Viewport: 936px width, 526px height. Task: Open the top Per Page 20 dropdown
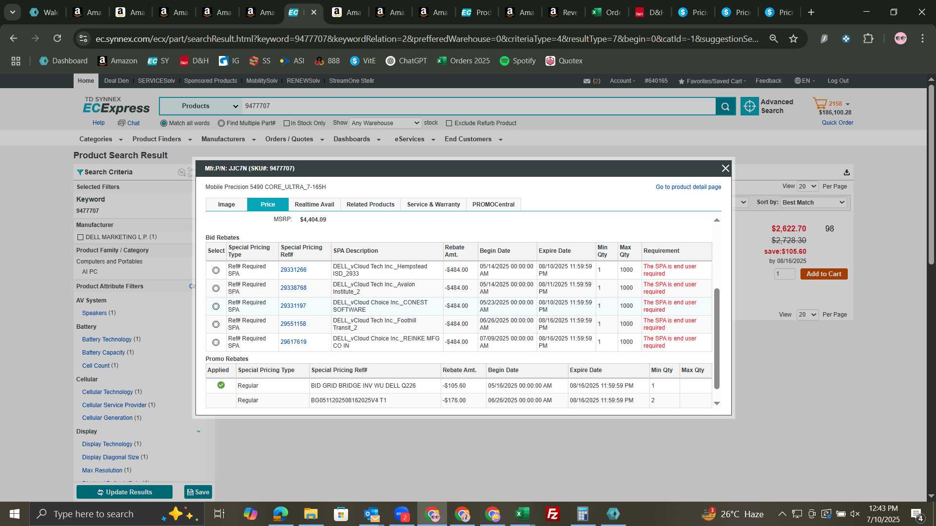(807, 187)
